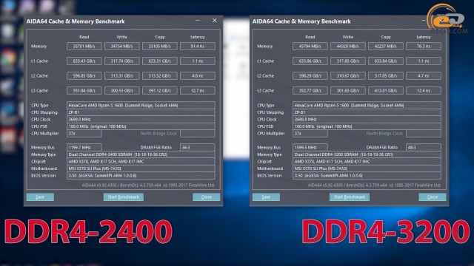Screen dimensions: 474x266
Task: Select L2 cache read 598.28 GB/s
Action: 310,75
